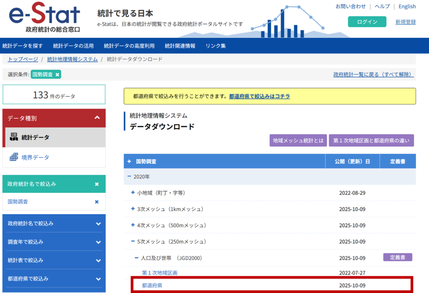The width and height of the screenshot is (429, 293).
Task: Collapse the データ種別 panel
Action: (97, 118)
